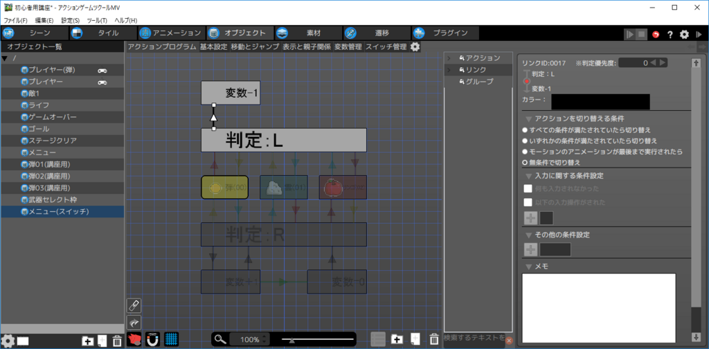This screenshot has width=709, height=349.
Task: Select 敵1 in the object list
Action: point(62,93)
